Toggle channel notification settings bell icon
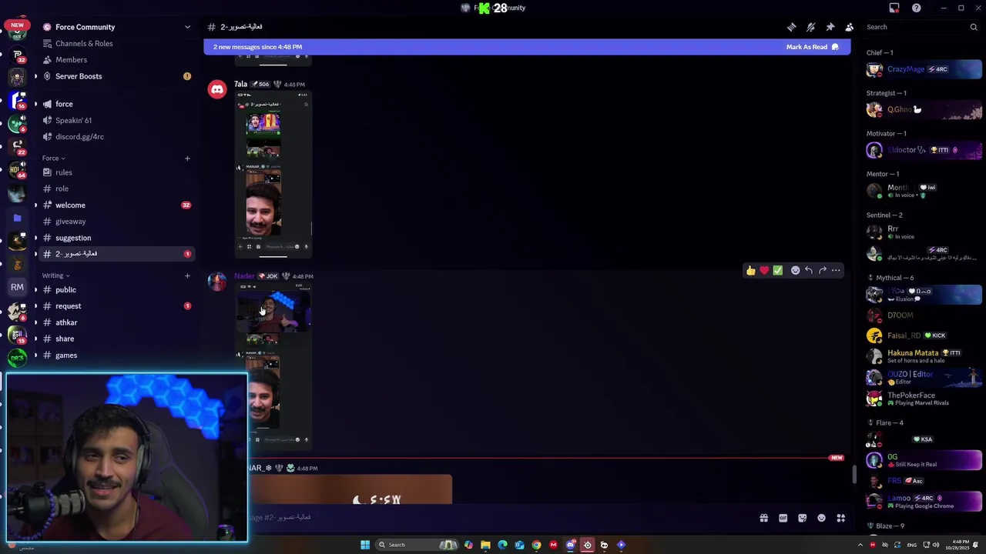The width and height of the screenshot is (986, 554). 810,27
